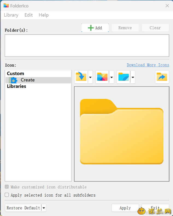Select the Libraries category heading
The width and height of the screenshot is (173, 216).
(x=17, y=86)
